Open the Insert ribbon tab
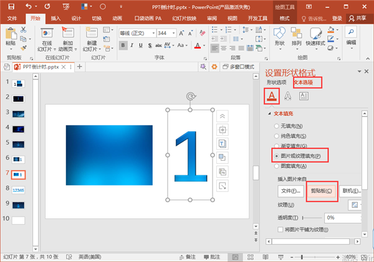The width and height of the screenshot is (374, 262). [x=55, y=18]
